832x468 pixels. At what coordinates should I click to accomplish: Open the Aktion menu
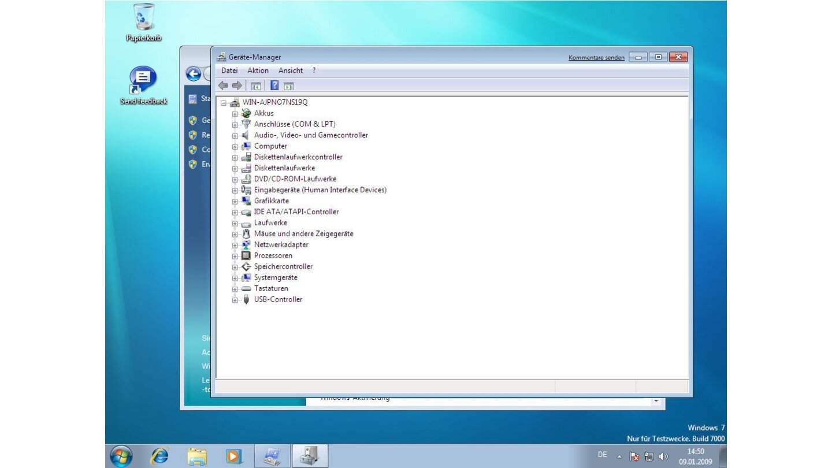pyautogui.click(x=258, y=70)
